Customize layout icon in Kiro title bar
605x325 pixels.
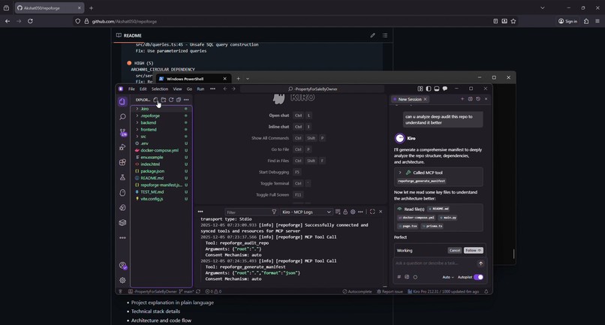click(420, 89)
